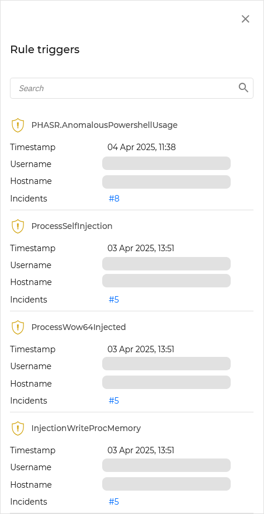
Task: Open incident #5 under InjectionWriteProcMemory
Action: 114,502
